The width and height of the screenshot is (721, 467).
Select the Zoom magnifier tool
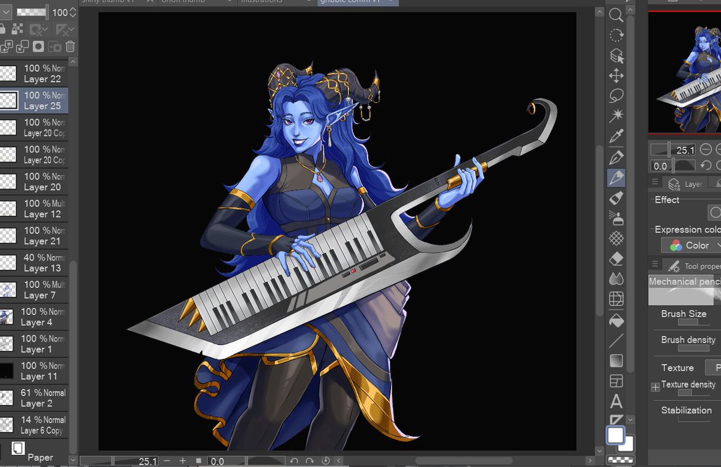point(616,15)
